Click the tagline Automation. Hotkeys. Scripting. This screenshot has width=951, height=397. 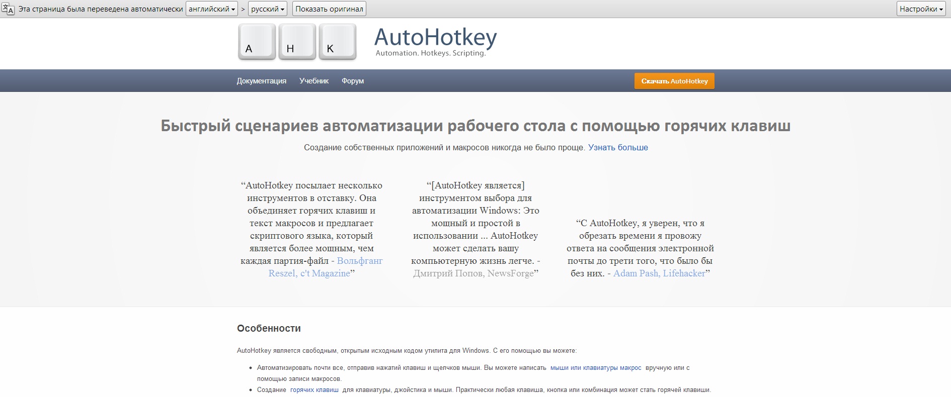(431, 53)
